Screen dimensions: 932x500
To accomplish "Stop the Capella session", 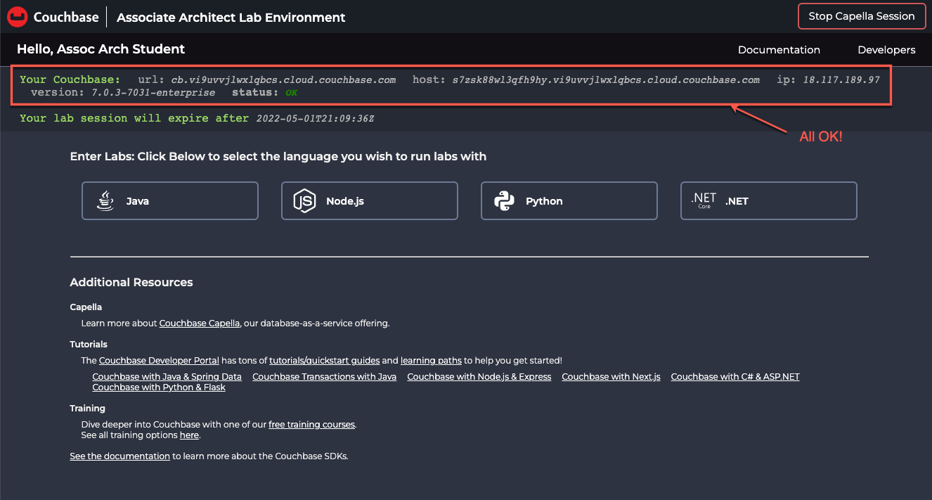I will pyautogui.click(x=862, y=16).
